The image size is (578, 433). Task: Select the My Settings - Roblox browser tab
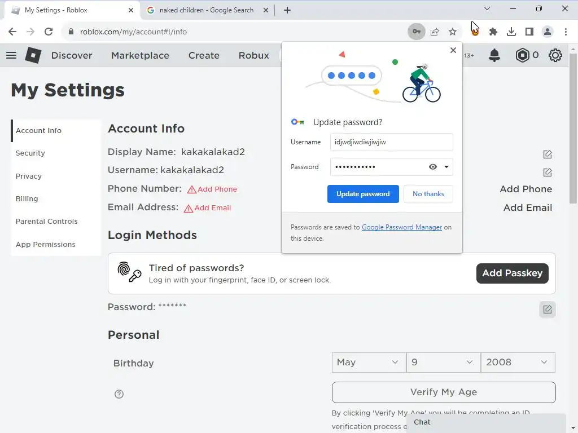click(72, 10)
